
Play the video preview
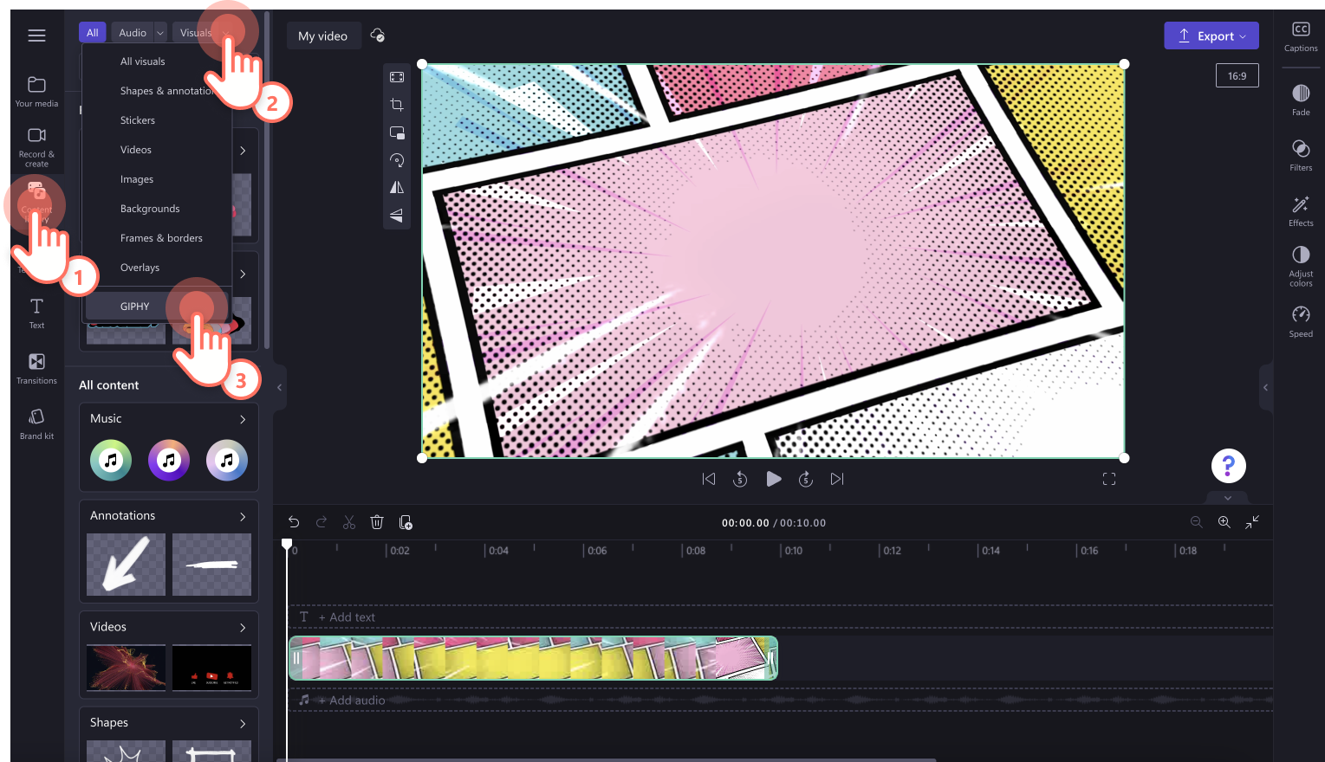(x=773, y=479)
